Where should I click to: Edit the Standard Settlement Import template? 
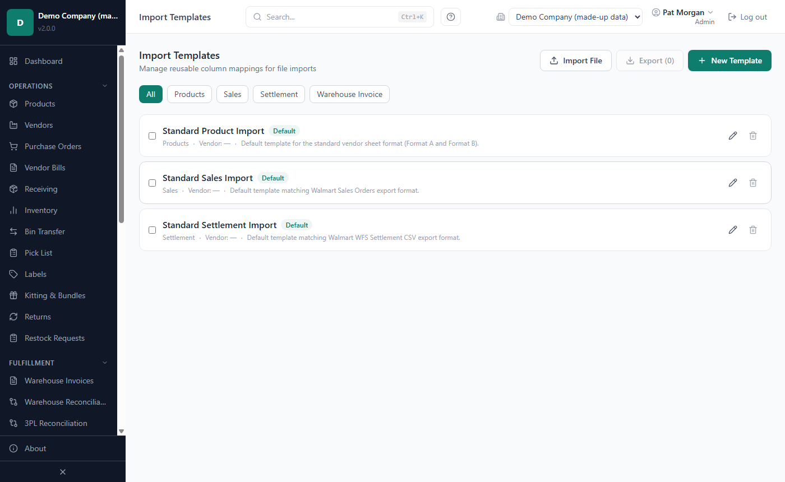733,230
